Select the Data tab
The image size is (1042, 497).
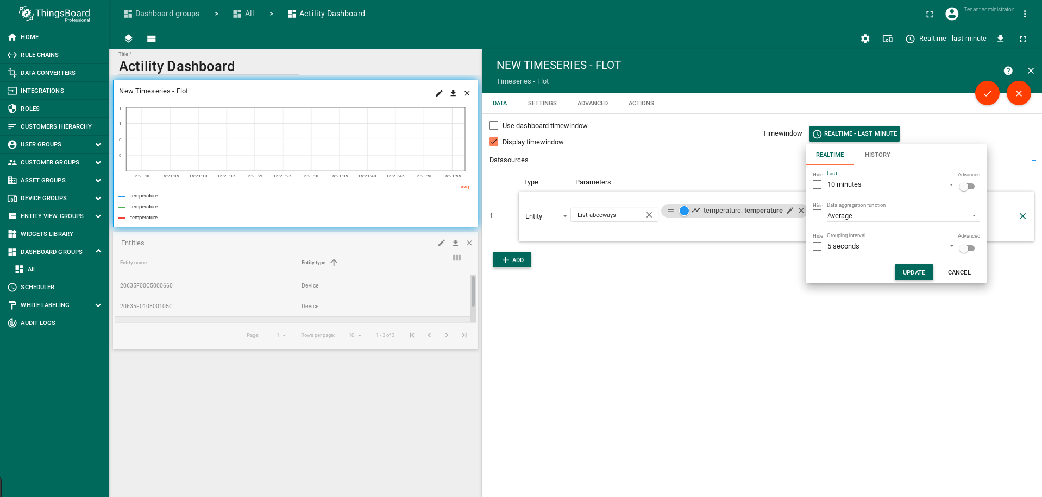tap(500, 103)
